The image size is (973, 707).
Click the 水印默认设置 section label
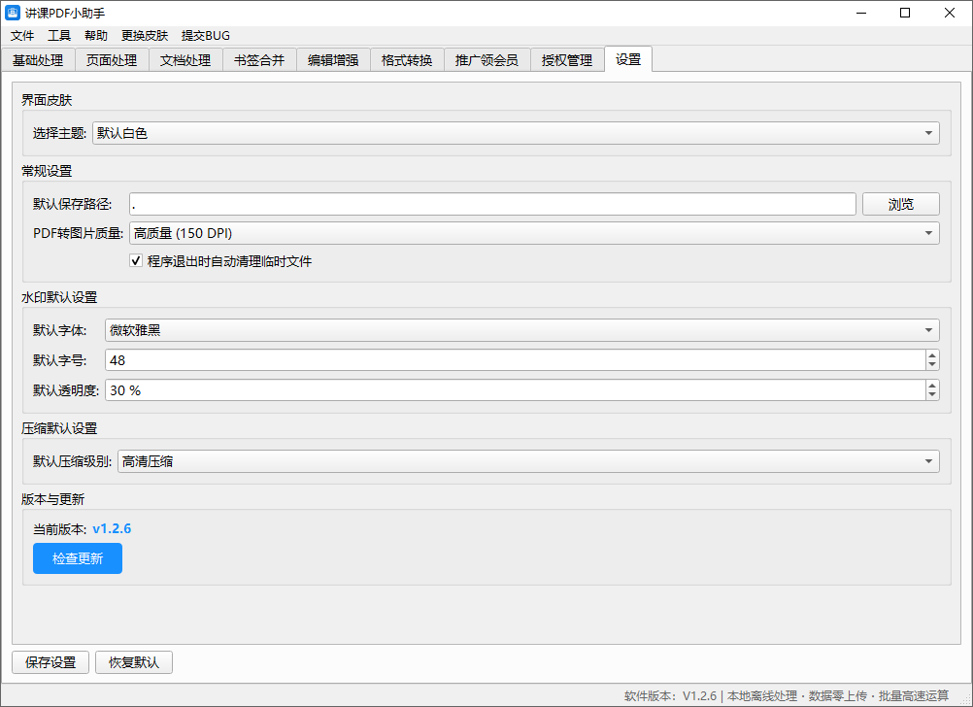pos(59,297)
